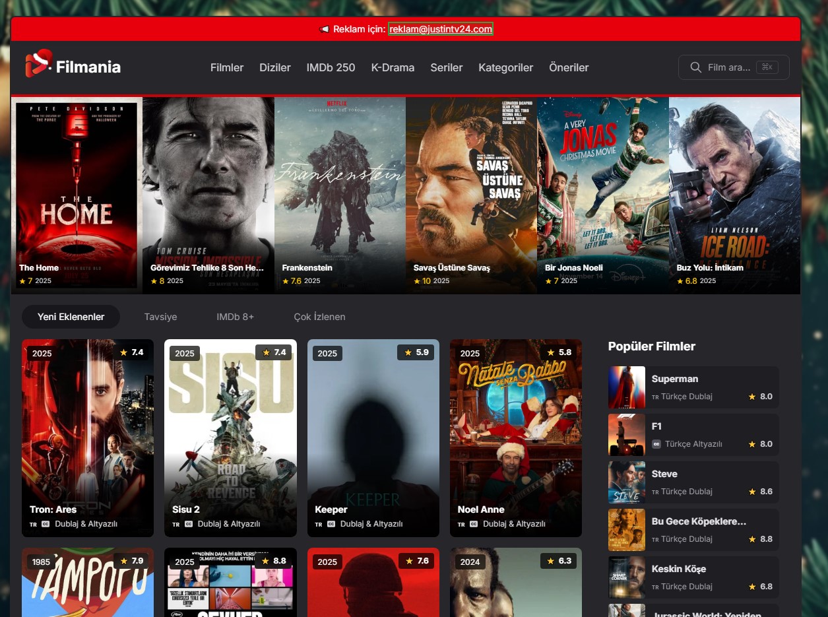The image size is (828, 617).
Task: Click the Filmania logo icon
Action: 38,63
